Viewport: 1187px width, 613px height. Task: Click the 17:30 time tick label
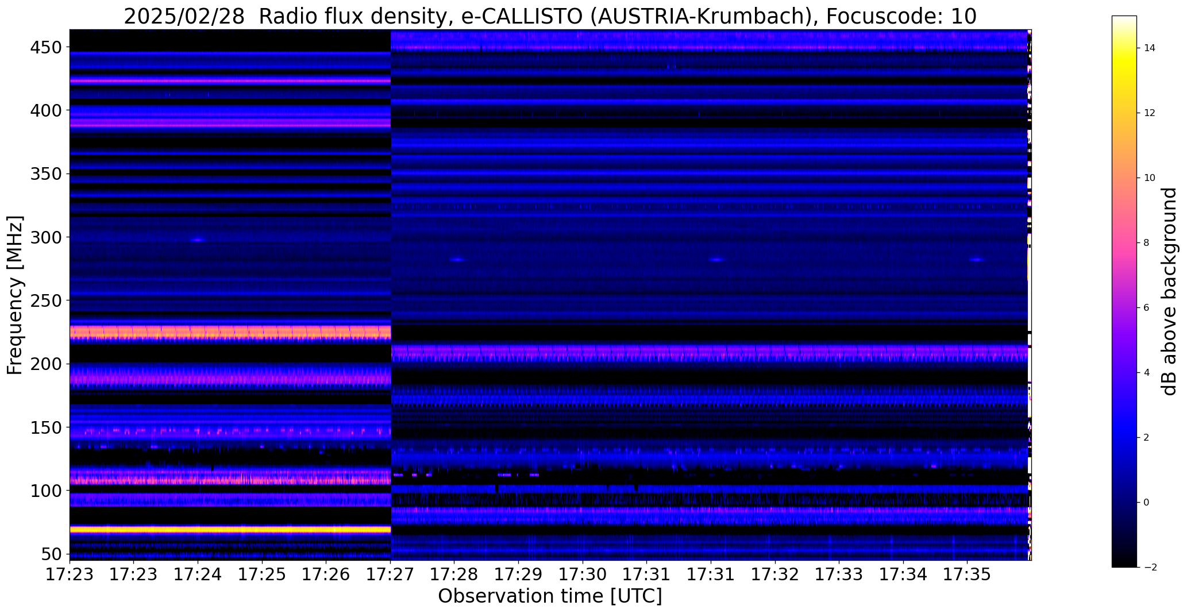click(583, 575)
